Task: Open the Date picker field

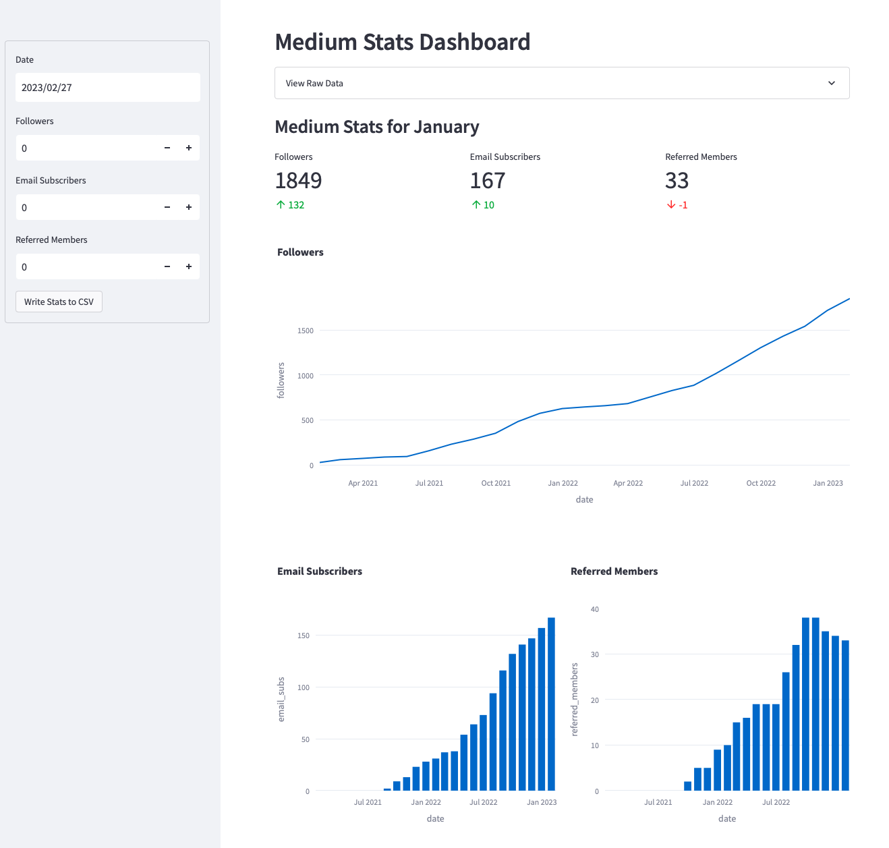Action: (108, 88)
